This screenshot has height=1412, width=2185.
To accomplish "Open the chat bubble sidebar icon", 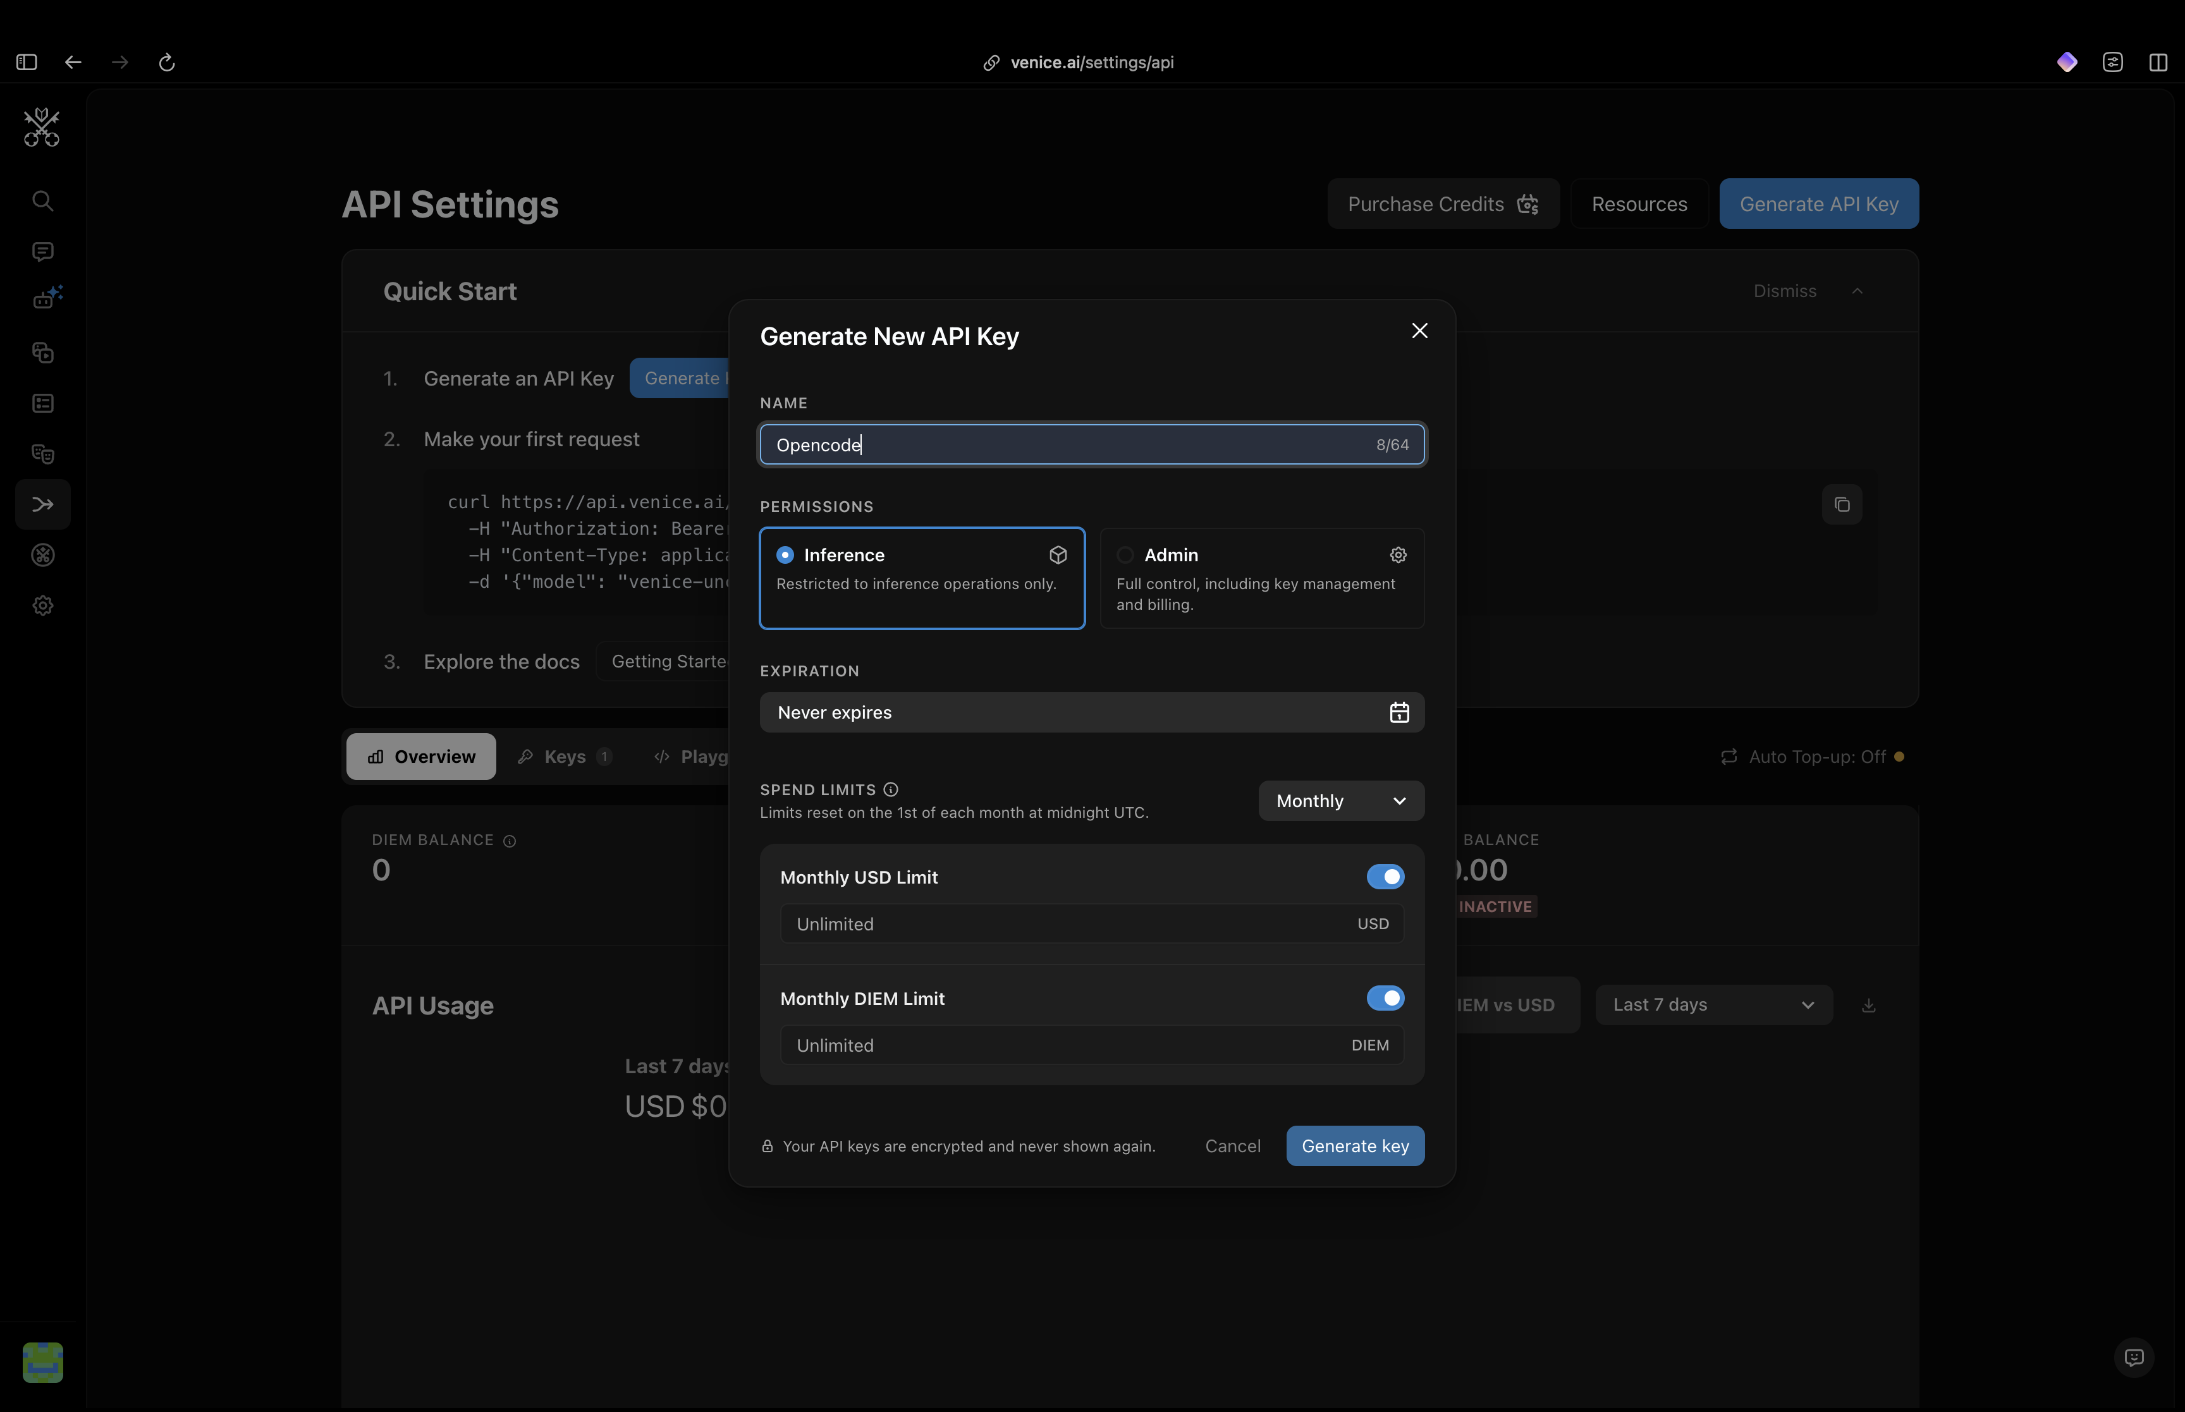I will (x=42, y=251).
